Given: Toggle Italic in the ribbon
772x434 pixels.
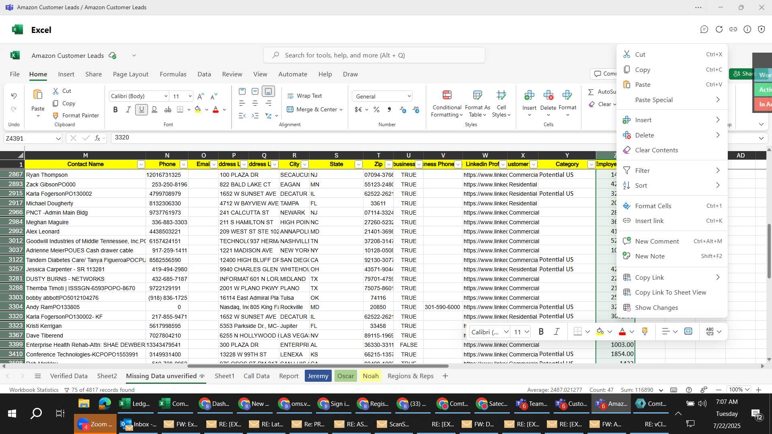Looking at the screenshot, I should pos(128,109).
